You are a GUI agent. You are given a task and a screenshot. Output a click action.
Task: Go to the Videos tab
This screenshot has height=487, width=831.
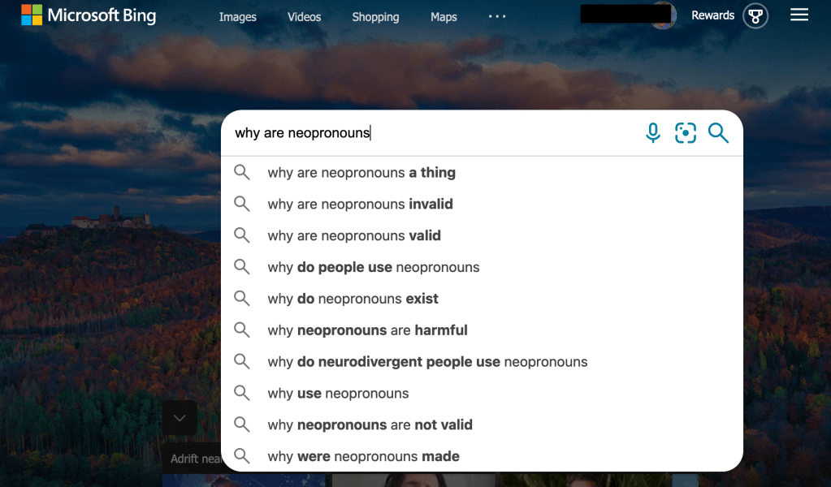tap(304, 17)
